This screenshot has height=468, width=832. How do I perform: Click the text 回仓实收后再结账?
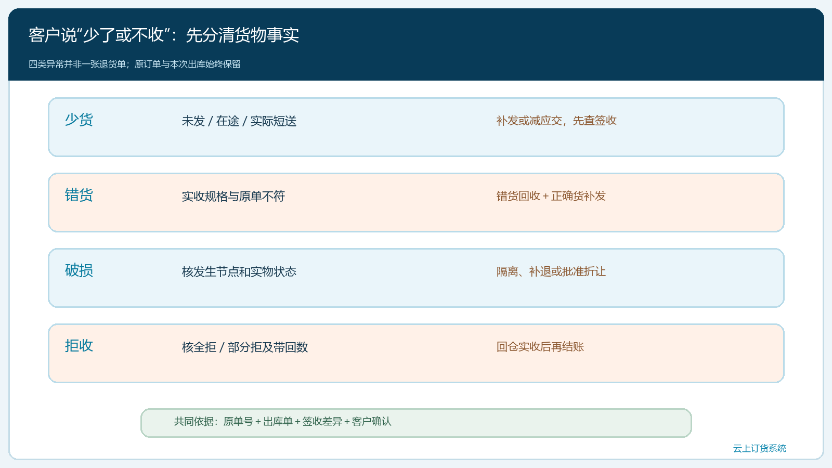[x=540, y=347]
